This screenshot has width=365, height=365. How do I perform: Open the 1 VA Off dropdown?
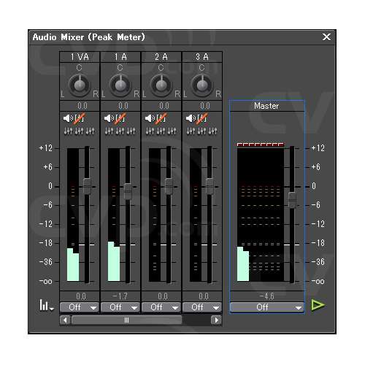(80, 307)
